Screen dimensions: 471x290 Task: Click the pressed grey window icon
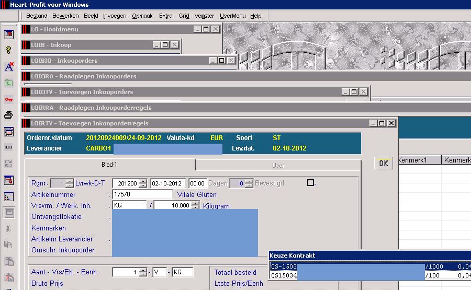pyautogui.click(x=9, y=213)
